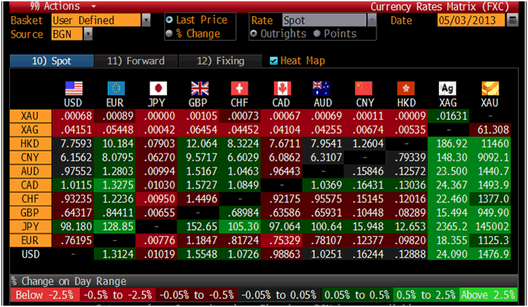Click the CAD Canadian flag icon
528x307 pixels.
point(282,88)
